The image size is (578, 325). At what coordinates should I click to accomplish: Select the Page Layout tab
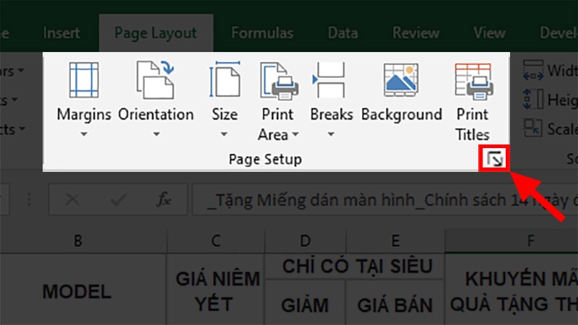155,33
